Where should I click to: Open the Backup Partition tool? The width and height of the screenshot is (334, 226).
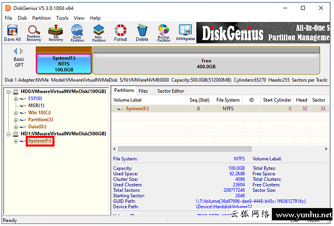tap(163, 33)
